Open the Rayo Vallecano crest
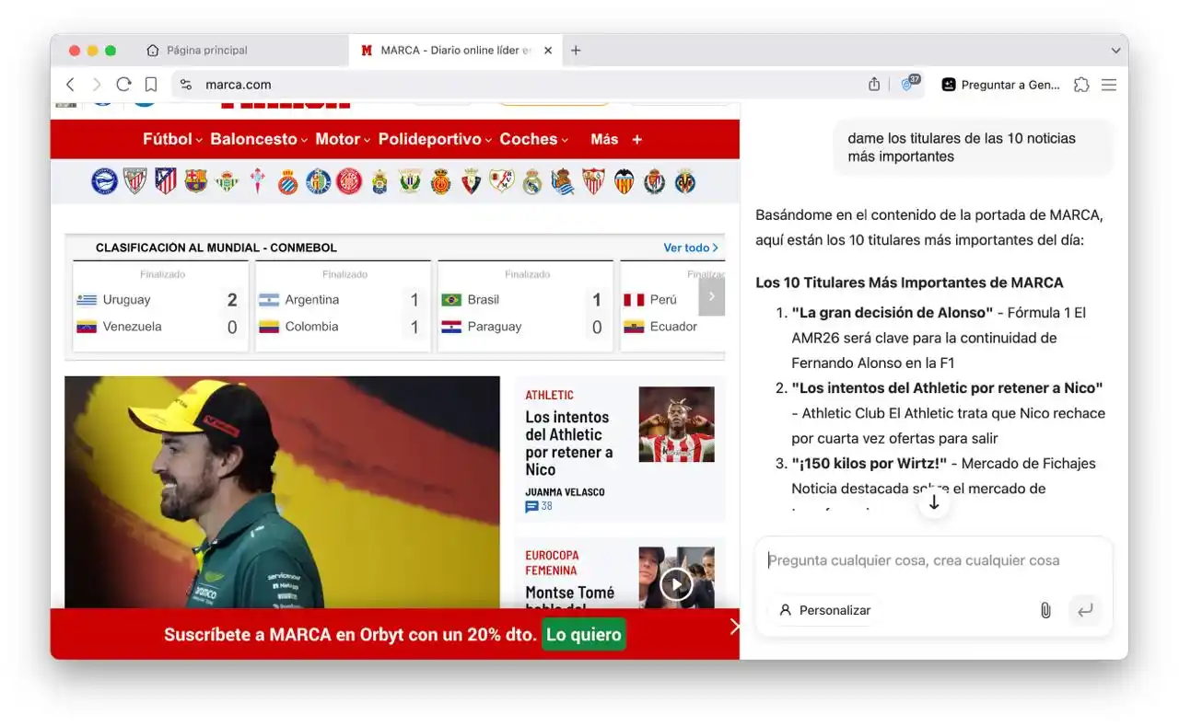1179x726 pixels. click(x=502, y=180)
